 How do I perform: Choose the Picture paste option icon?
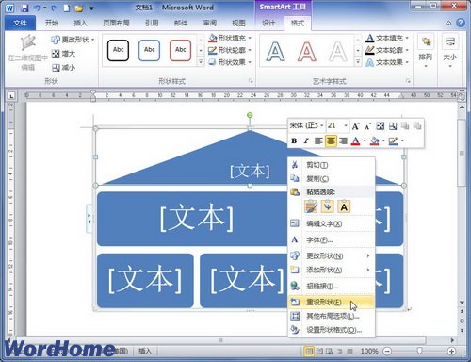327,207
